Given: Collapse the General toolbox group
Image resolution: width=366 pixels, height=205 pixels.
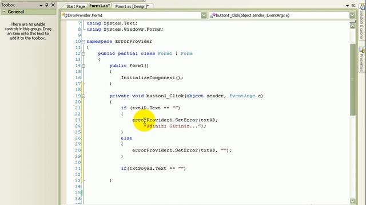Looking at the screenshot, I should (4, 11).
